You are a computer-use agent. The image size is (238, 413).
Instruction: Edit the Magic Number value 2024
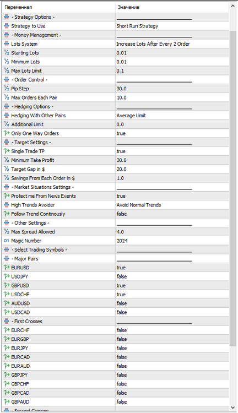tap(172, 241)
